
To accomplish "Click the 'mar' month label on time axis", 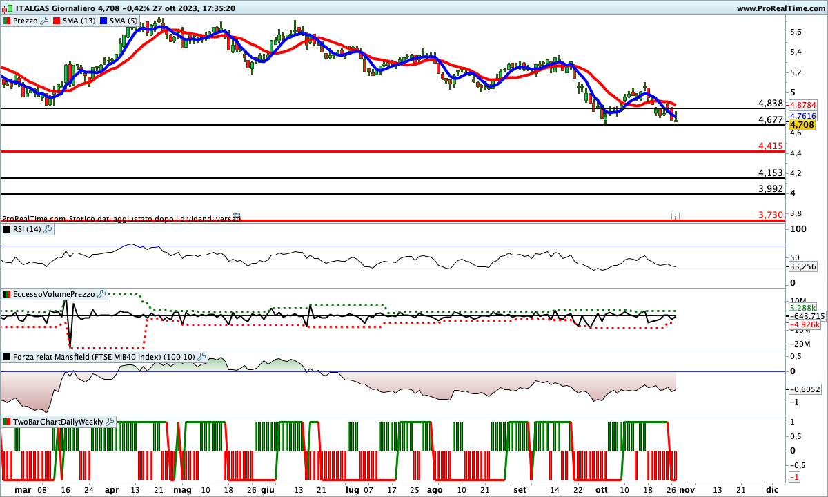I will 23,489.
